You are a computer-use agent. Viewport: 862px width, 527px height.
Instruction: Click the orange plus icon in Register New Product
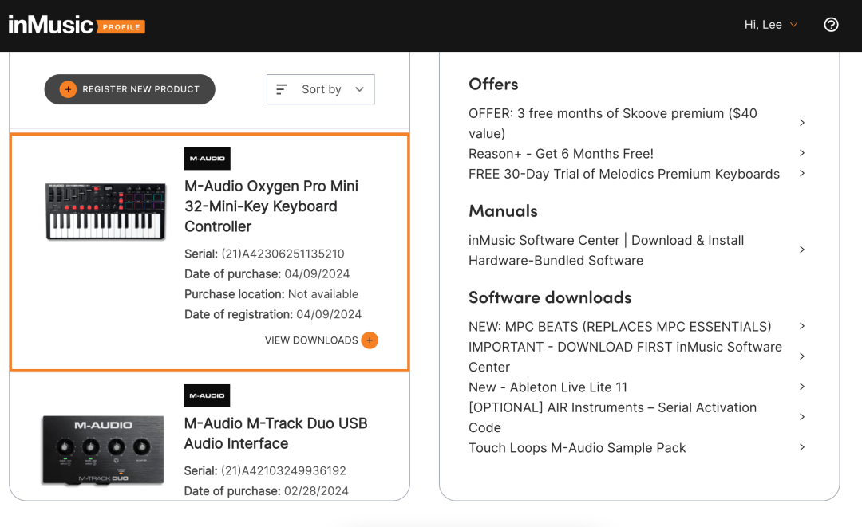tap(68, 89)
